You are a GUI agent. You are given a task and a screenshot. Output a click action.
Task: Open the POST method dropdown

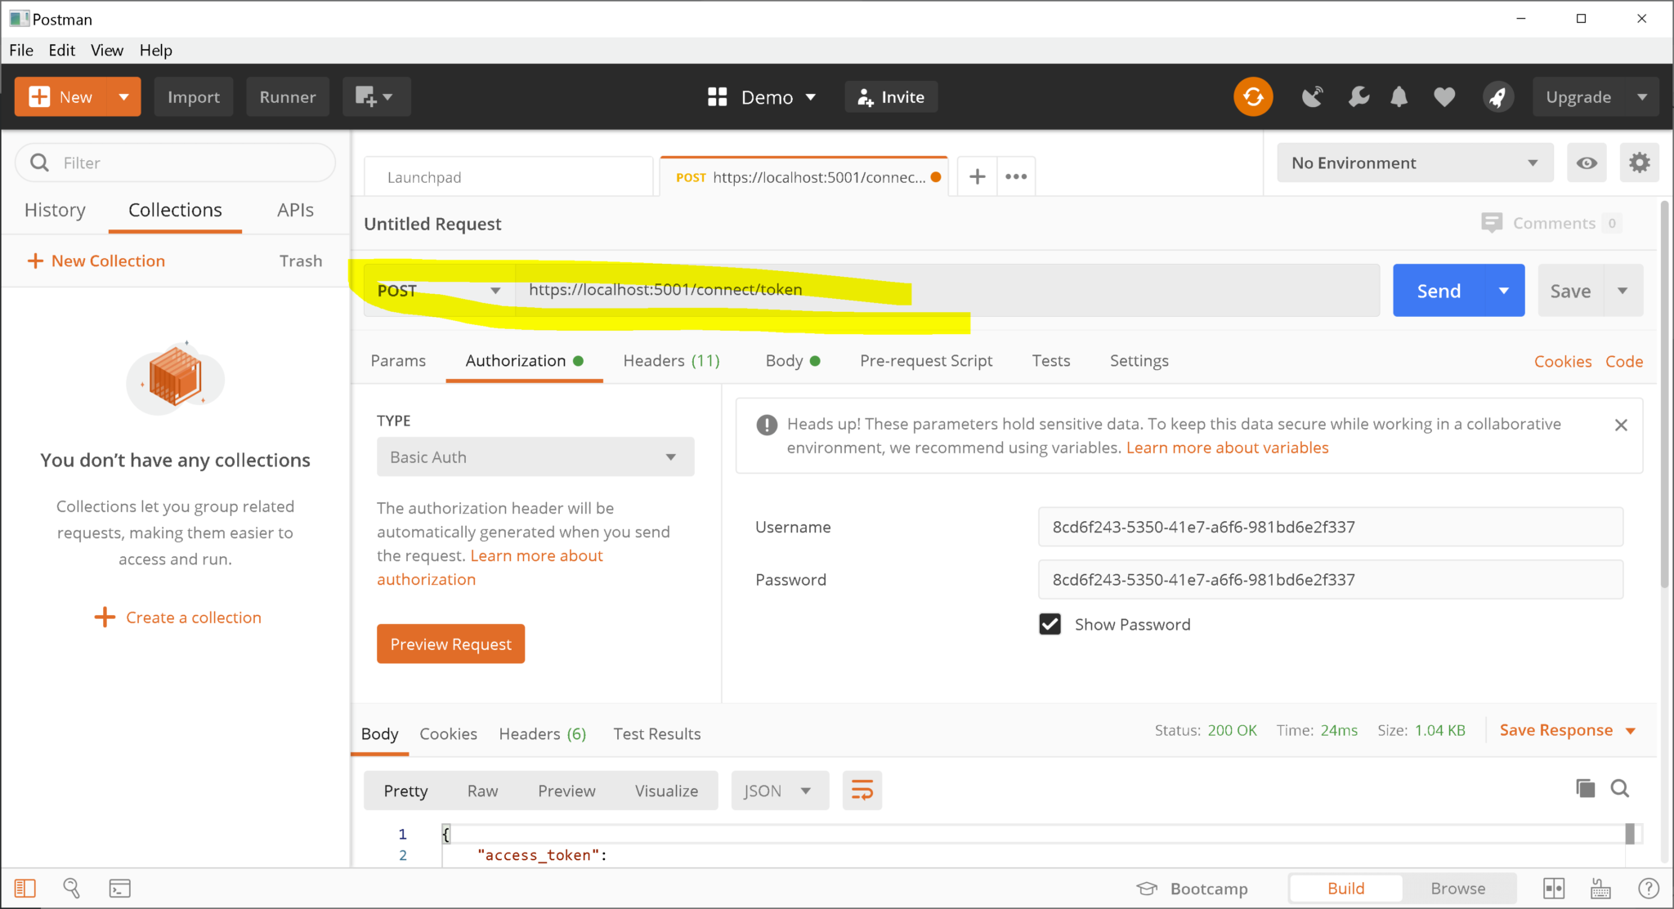[x=439, y=291]
